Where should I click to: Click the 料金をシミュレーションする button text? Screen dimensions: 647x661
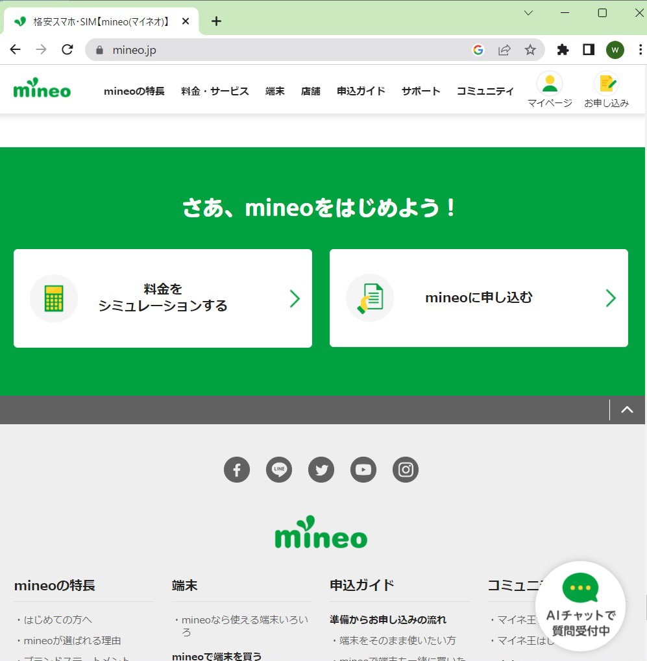163,298
